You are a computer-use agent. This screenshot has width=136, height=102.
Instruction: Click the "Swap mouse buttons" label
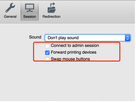click(x=70, y=59)
